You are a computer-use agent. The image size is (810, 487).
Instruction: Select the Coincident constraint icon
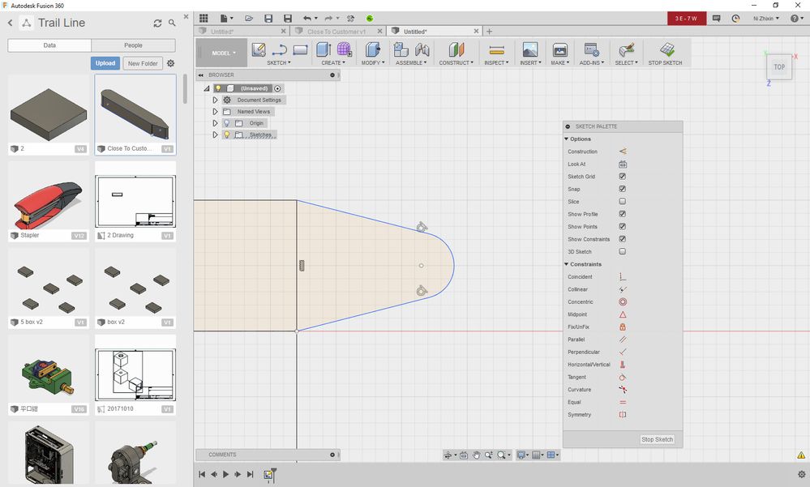click(623, 277)
